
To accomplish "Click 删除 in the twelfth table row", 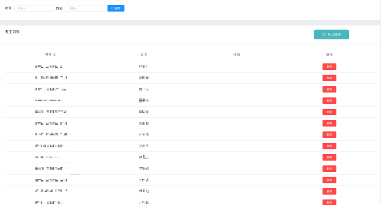I will point(329,191).
